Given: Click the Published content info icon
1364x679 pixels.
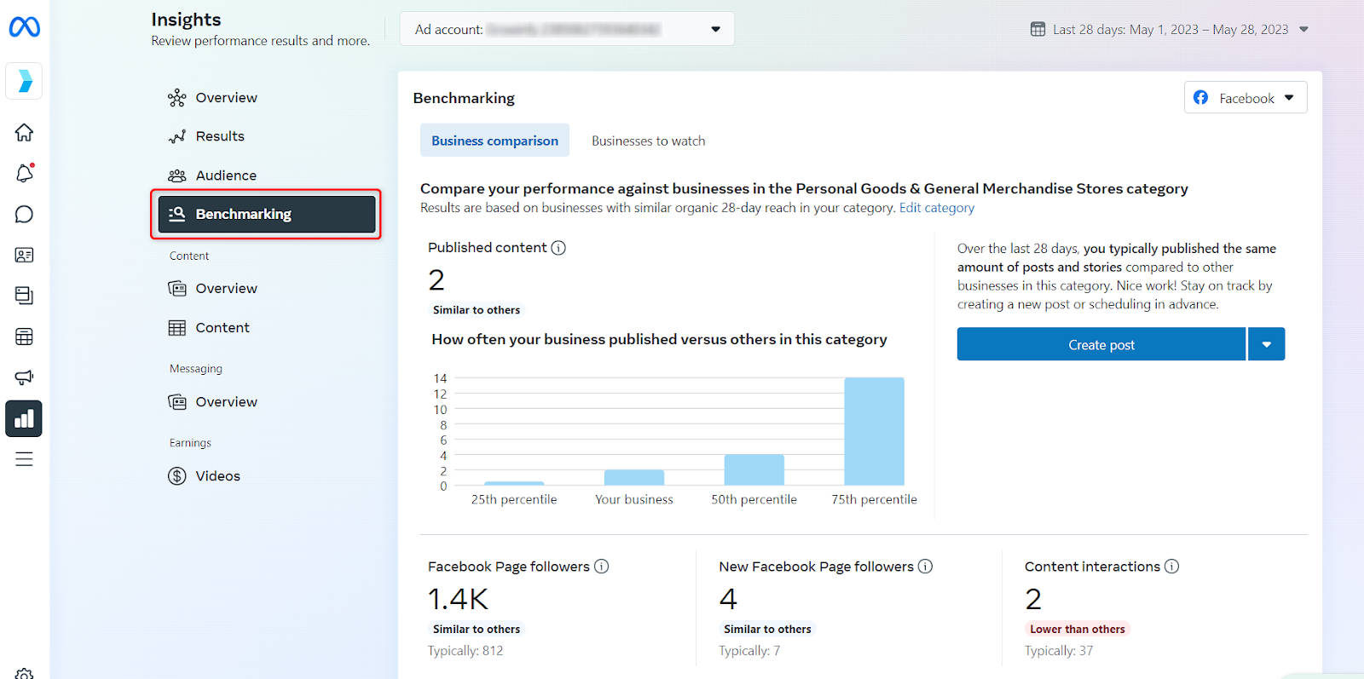Looking at the screenshot, I should pos(558,248).
